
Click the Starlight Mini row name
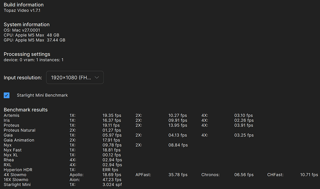coord(17,184)
